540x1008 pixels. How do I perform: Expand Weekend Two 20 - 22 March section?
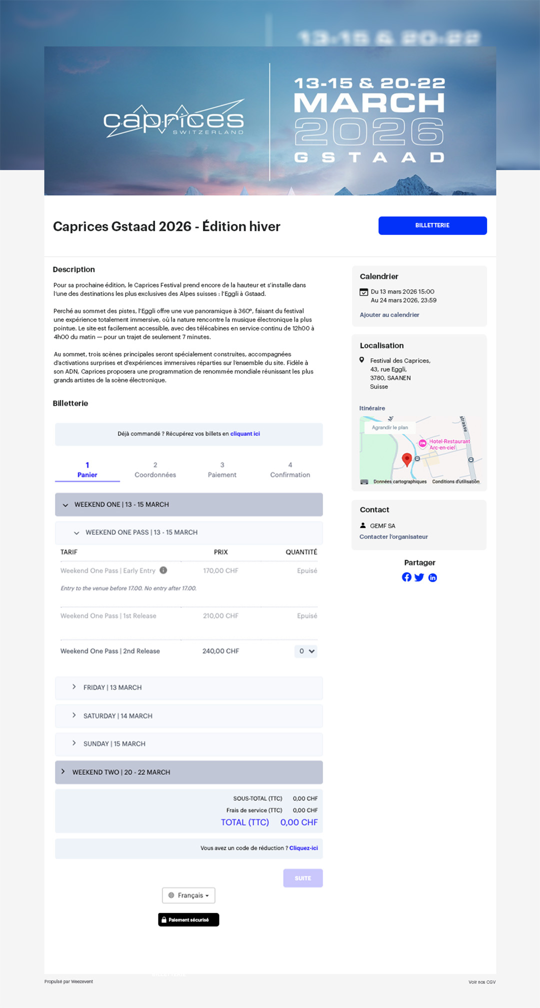click(x=188, y=772)
